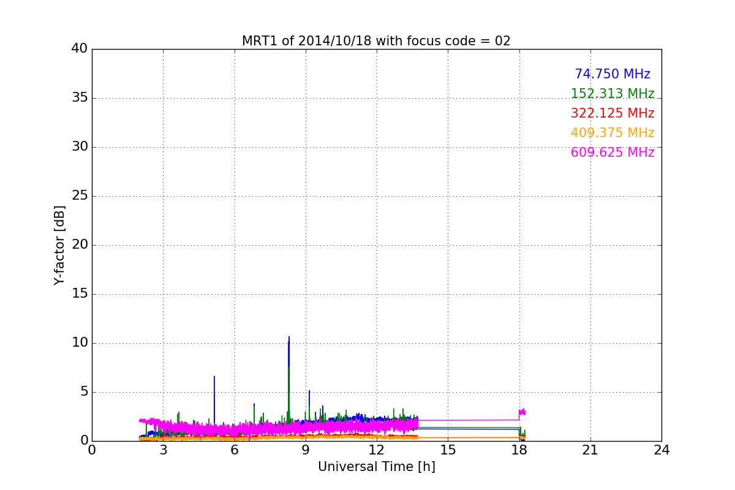Click the magenta segment just after 18 h

pyautogui.click(x=522, y=412)
